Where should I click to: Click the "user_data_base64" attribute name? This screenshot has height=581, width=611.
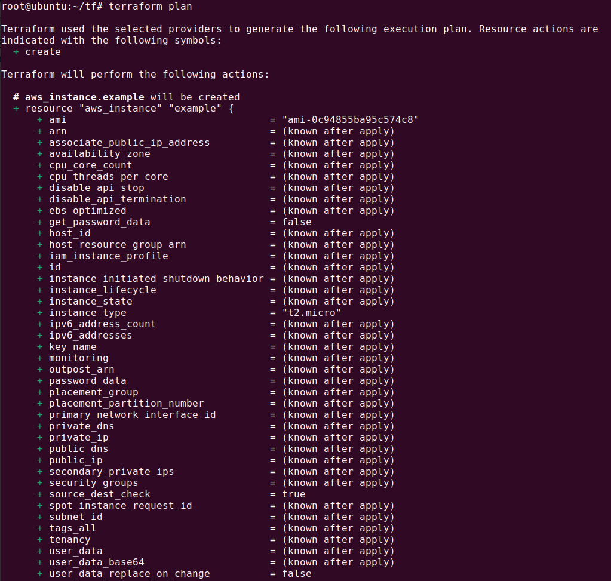(96, 562)
